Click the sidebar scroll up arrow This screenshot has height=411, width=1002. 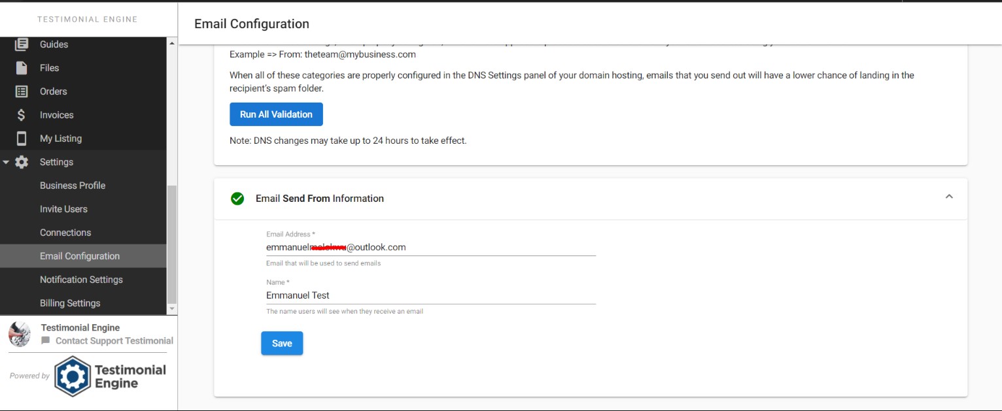click(x=173, y=43)
